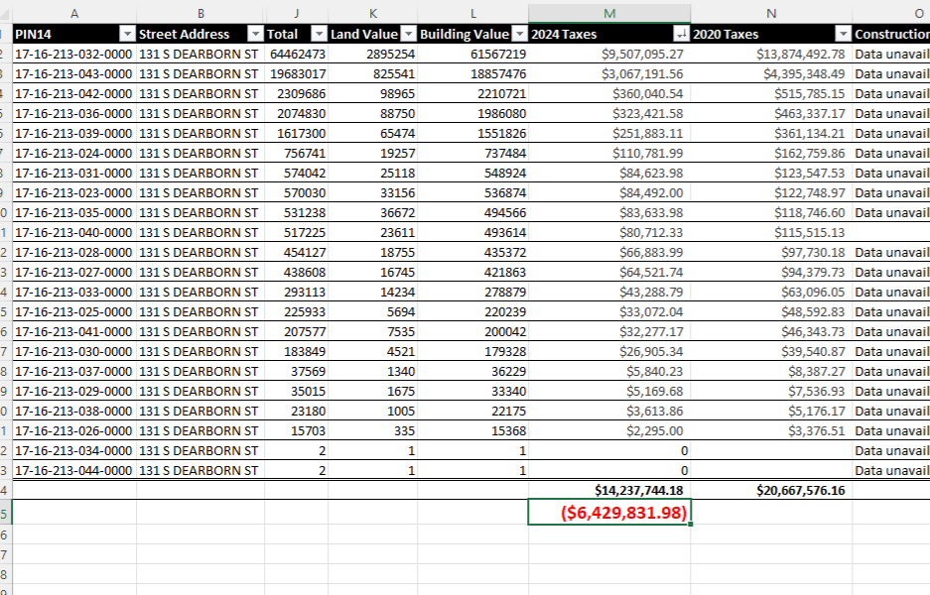Click PIN cell 17-16-213-040-0000
The height and width of the screenshot is (595, 930).
(74, 232)
